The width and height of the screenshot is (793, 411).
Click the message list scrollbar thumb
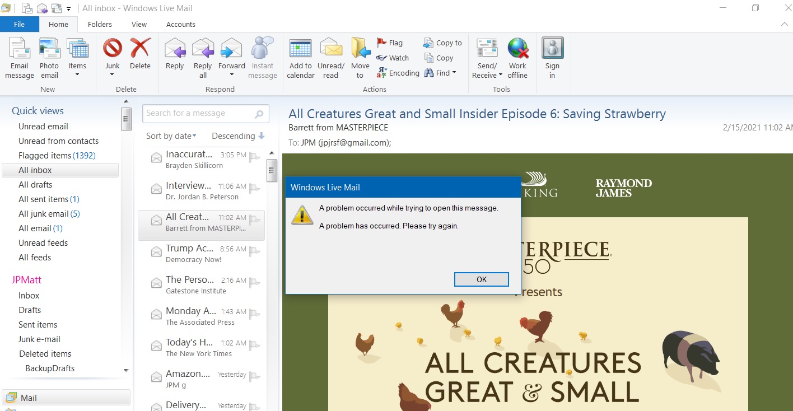click(x=272, y=171)
